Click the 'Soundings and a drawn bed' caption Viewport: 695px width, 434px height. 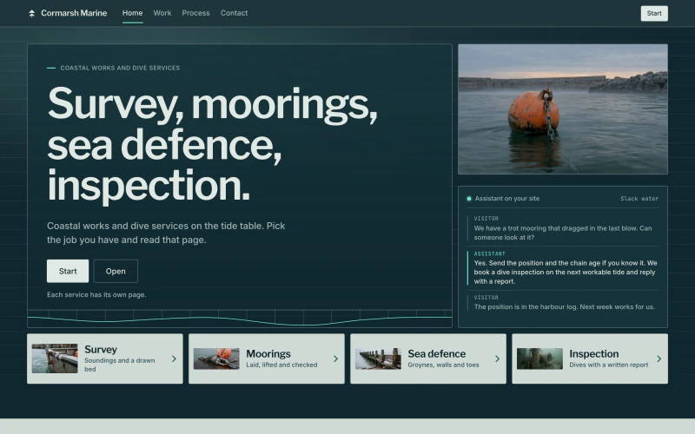120,365
